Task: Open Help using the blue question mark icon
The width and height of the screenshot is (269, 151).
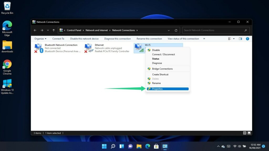Action: click(x=247, y=39)
